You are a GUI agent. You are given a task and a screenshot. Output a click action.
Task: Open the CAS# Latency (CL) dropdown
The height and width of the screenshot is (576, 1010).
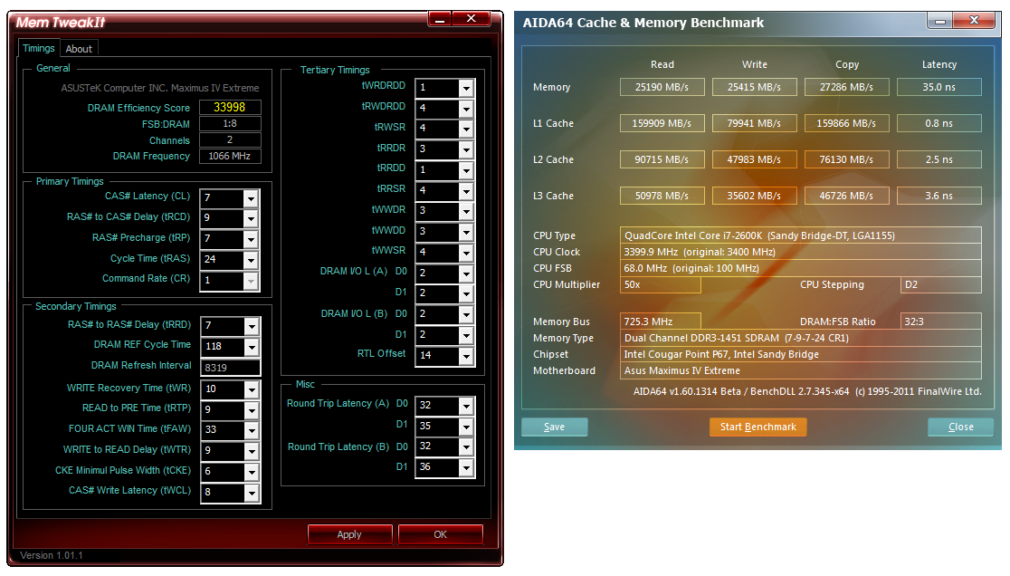[251, 198]
